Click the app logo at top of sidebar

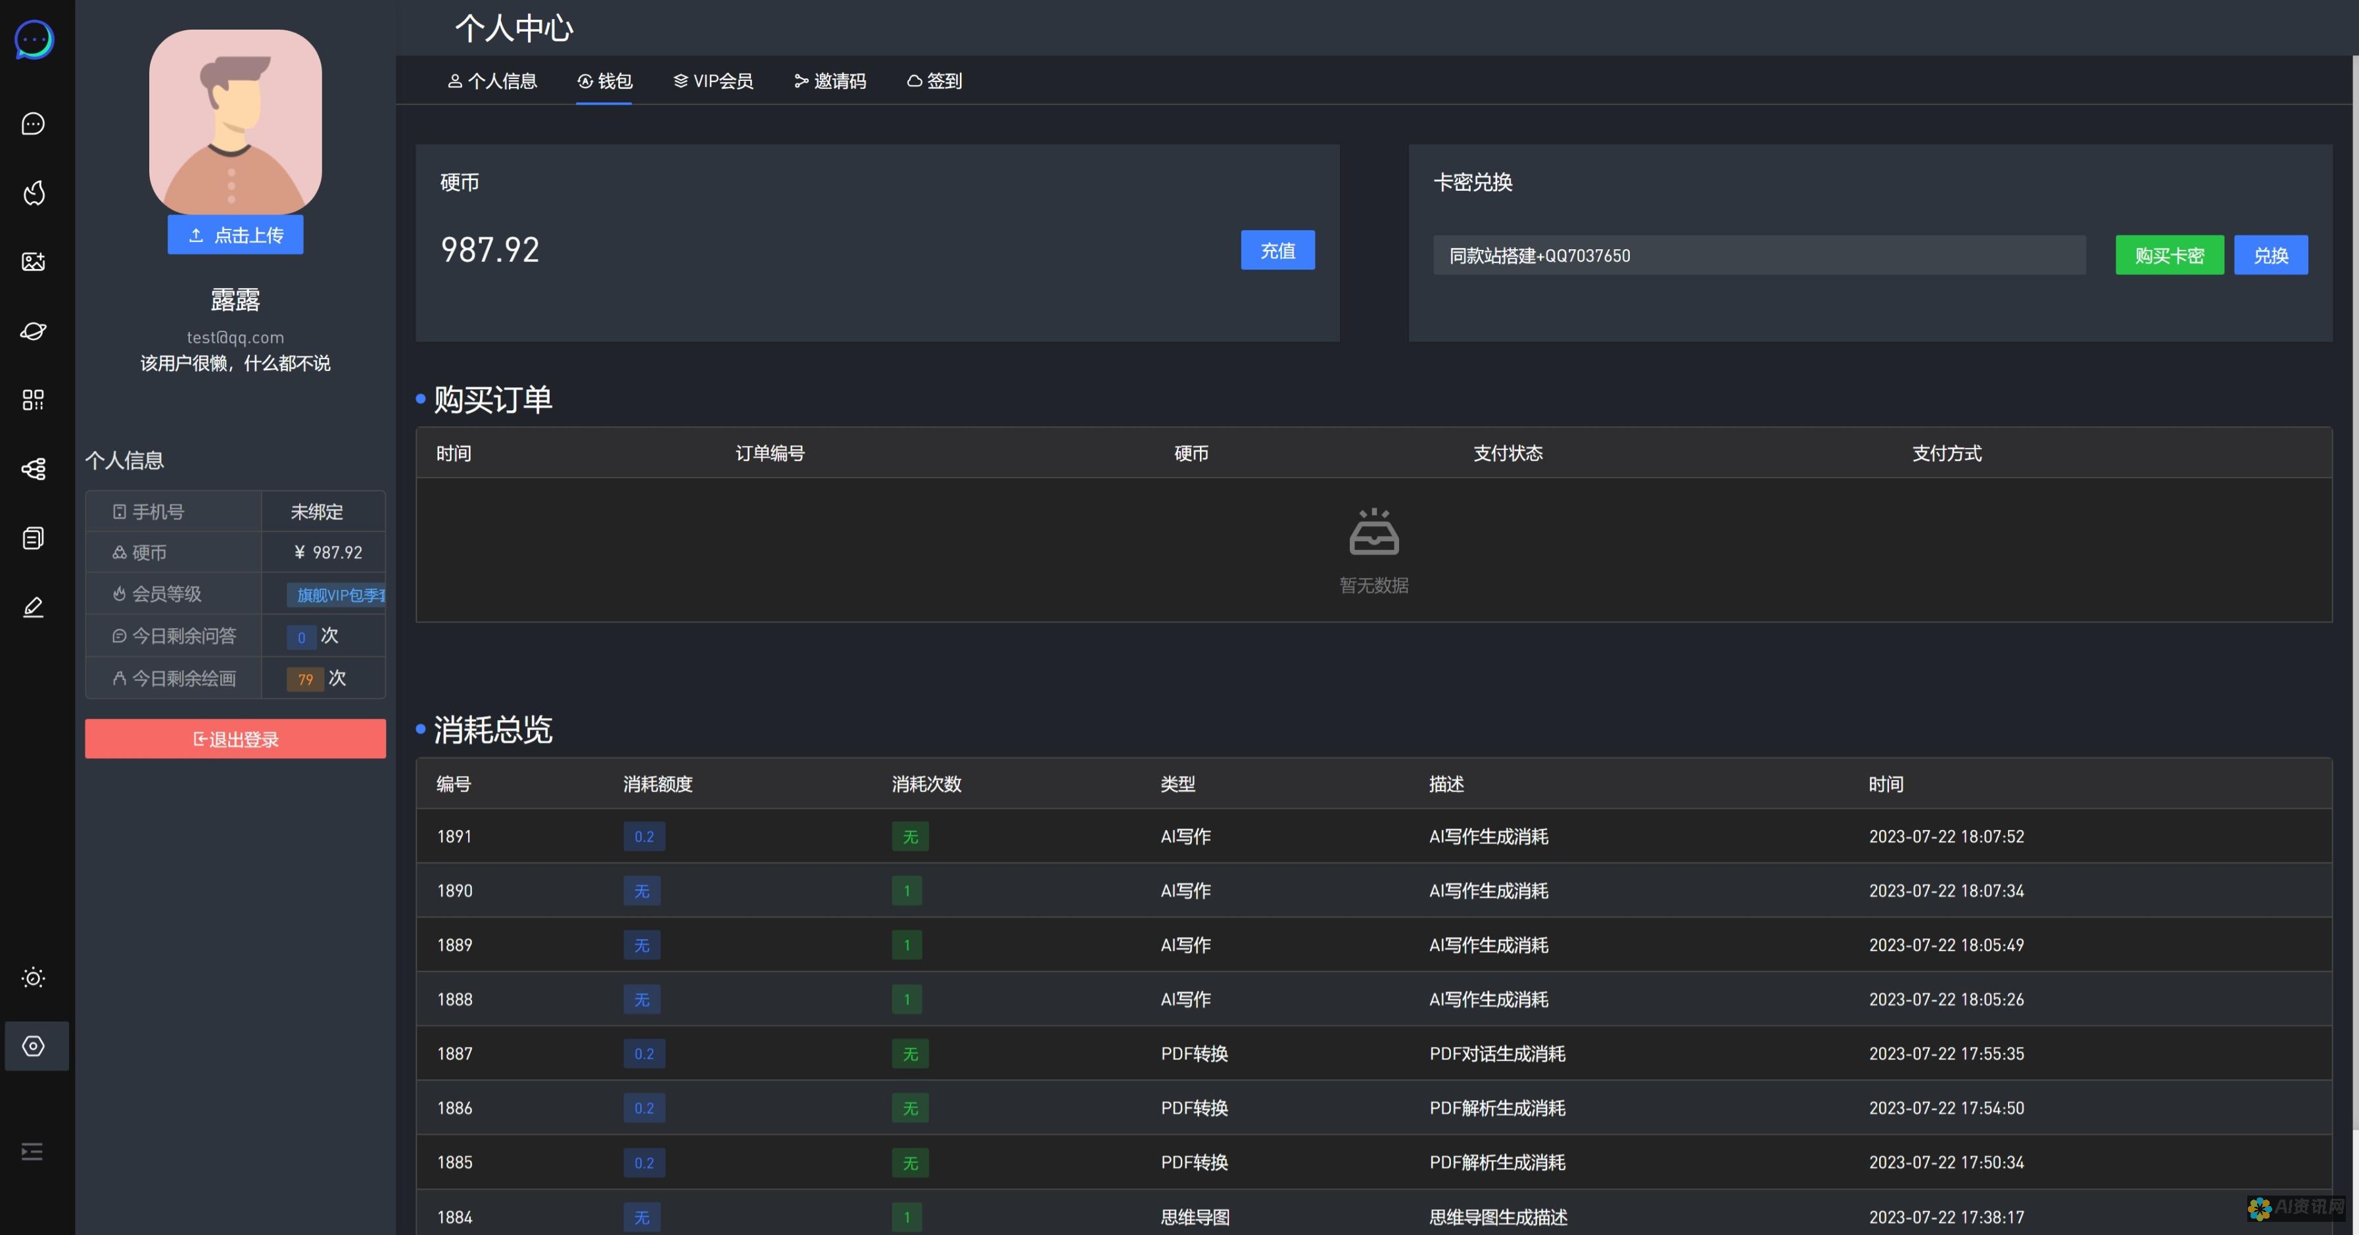point(34,39)
